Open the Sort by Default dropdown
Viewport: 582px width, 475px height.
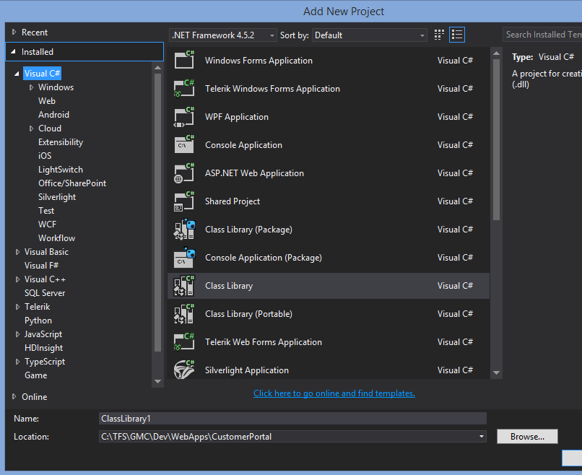[x=369, y=35]
